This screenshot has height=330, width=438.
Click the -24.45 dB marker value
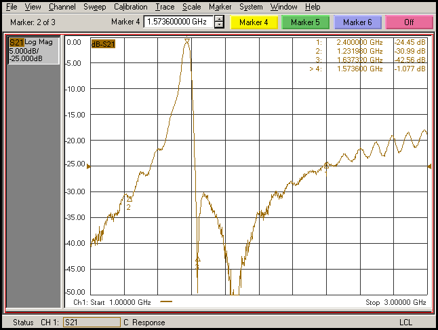410,42
